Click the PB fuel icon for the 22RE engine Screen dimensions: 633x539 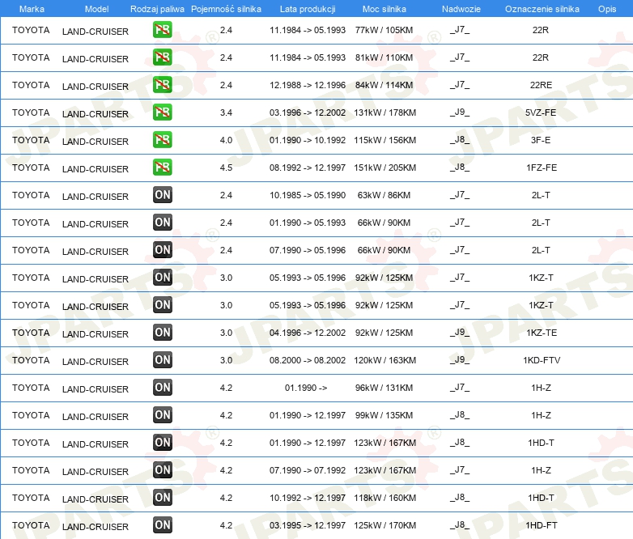(163, 85)
